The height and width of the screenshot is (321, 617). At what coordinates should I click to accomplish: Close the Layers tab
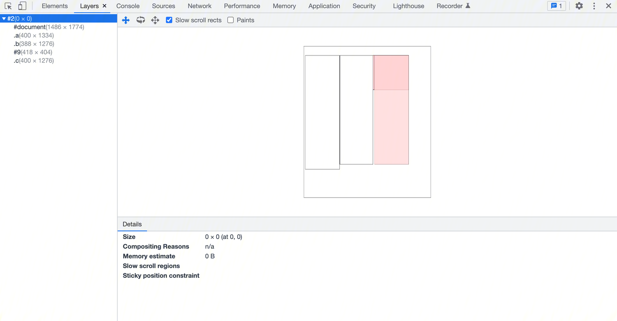click(x=104, y=6)
